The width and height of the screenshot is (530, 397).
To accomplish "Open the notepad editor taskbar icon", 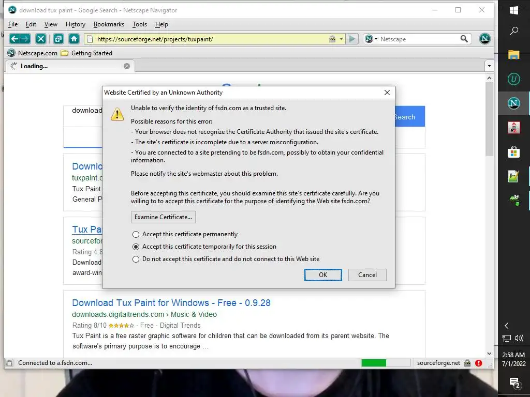I will click(x=514, y=176).
